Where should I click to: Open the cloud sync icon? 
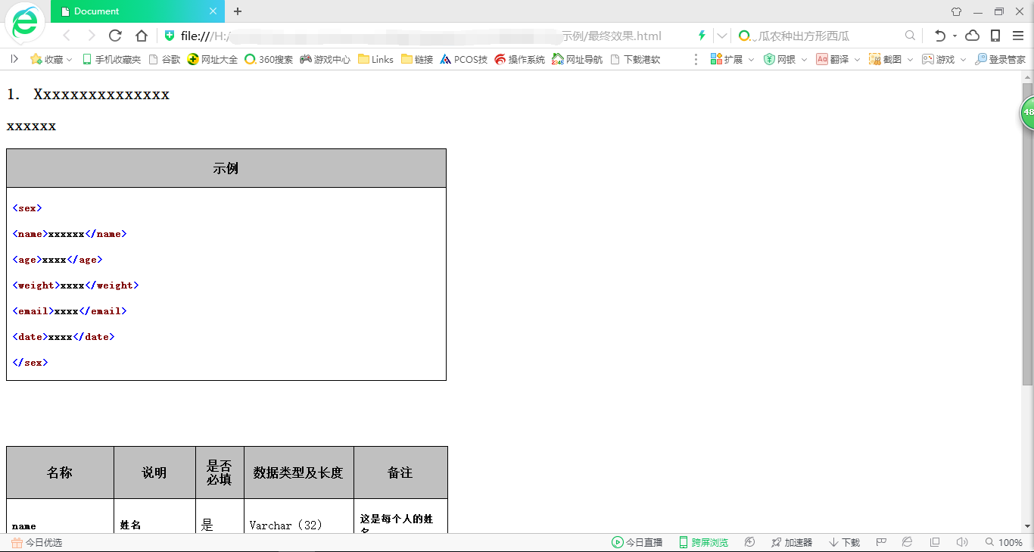pyautogui.click(x=972, y=36)
